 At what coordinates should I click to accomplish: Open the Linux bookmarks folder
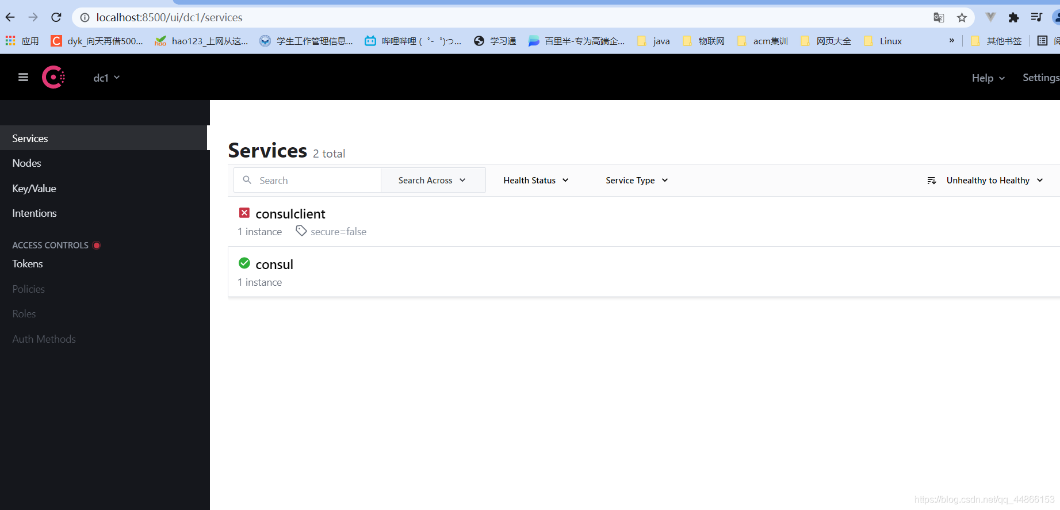pyautogui.click(x=883, y=41)
